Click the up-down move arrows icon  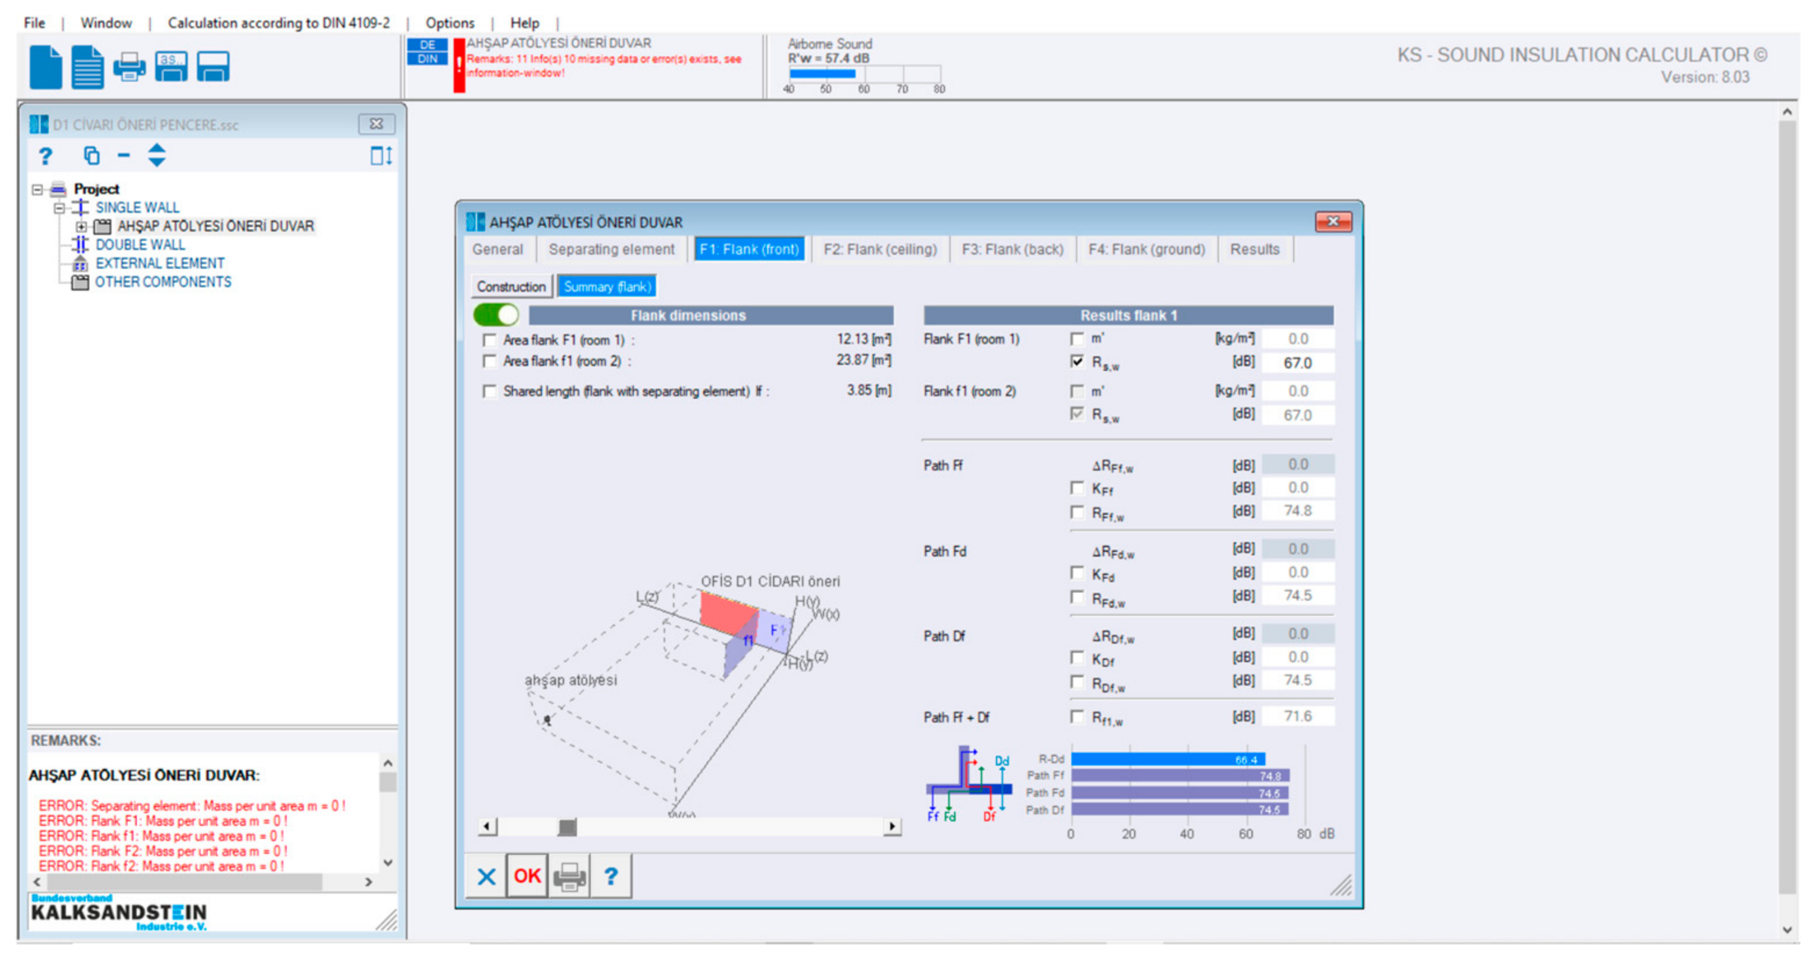[x=157, y=155]
